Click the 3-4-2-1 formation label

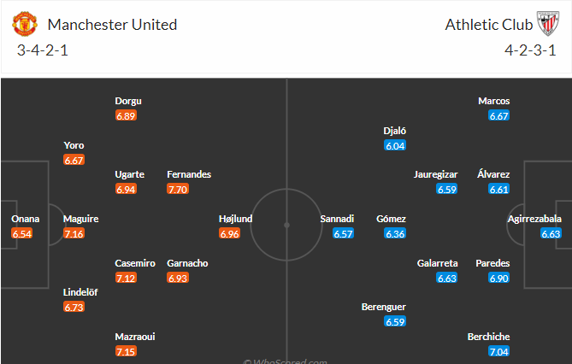pyautogui.click(x=42, y=50)
